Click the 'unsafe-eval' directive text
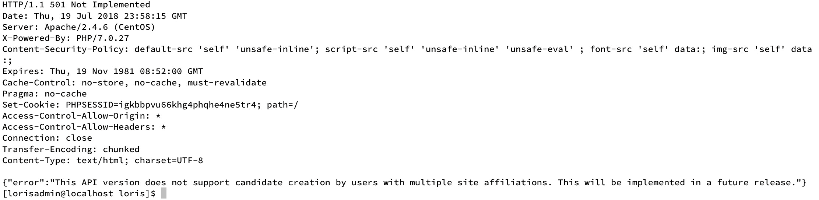Screen dimensions: 819x200 [x=539, y=49]
